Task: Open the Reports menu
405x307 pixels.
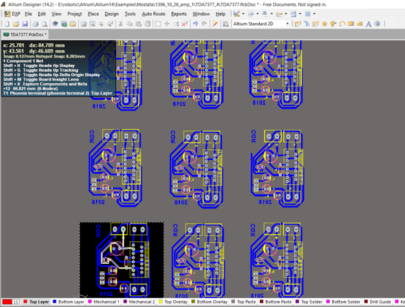Action: pos(179,13)
